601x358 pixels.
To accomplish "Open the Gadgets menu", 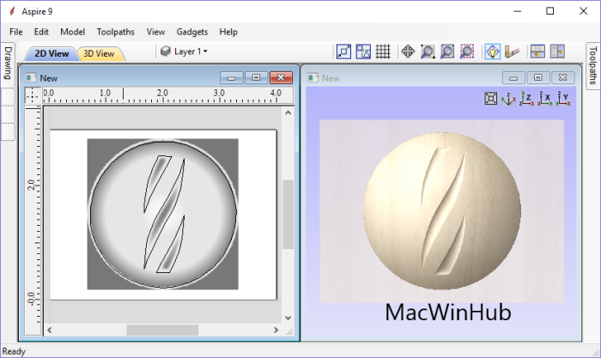I will [x=192, y=32].
